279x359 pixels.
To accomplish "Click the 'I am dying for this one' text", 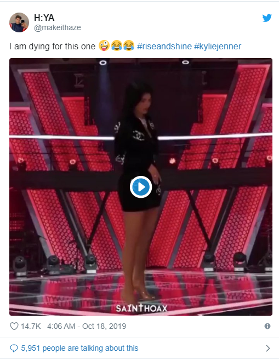I will pos(53,46).
